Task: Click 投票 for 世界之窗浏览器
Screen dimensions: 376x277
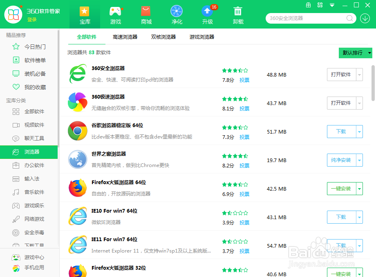Action: (244, 166)
